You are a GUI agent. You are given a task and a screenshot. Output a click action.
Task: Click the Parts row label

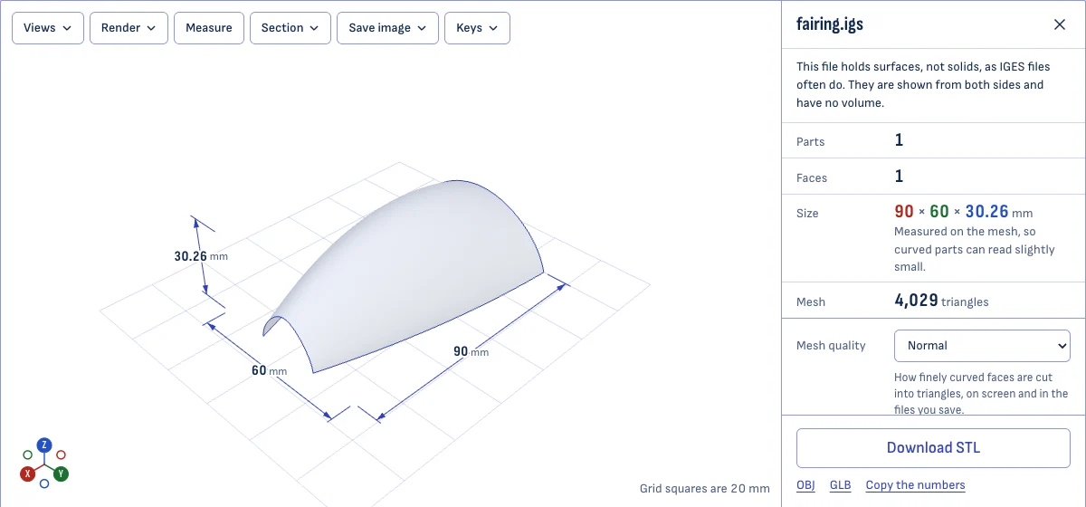coord(811,142)
